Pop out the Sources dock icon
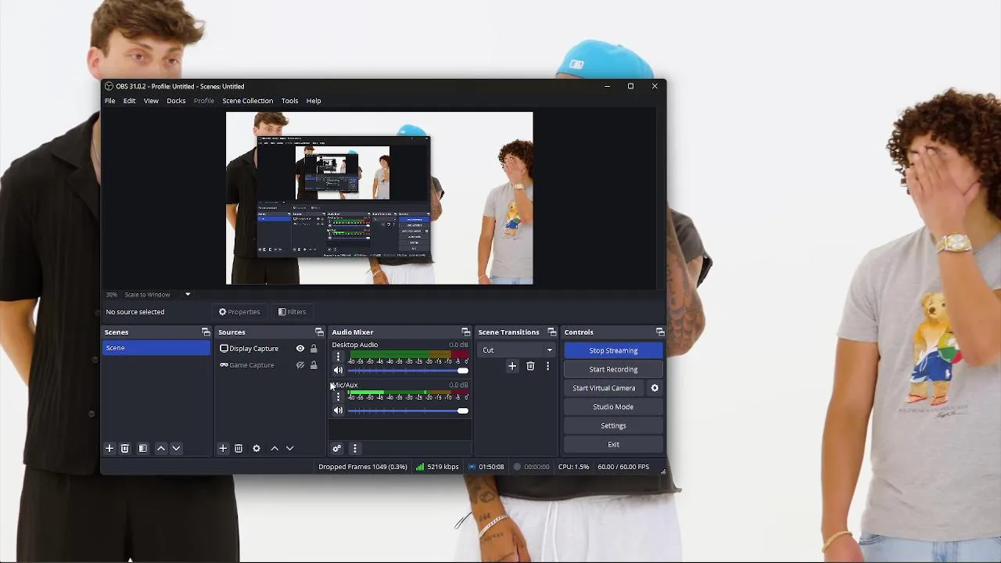This screenshot has height=563, width=1001. point(319,332)
